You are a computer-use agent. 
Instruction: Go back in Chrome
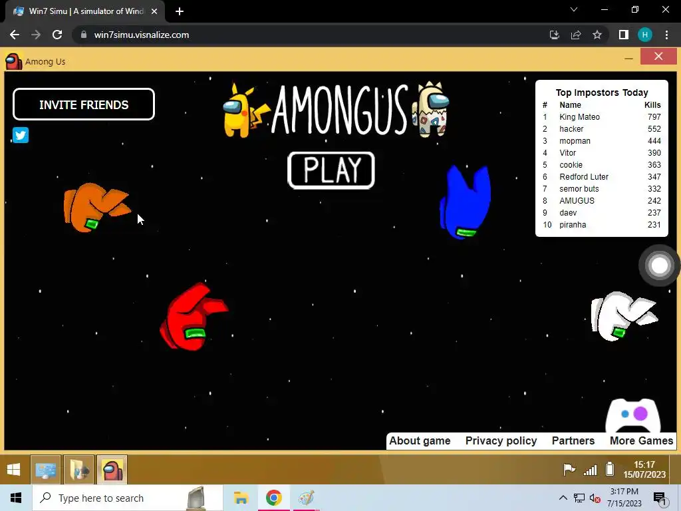point(15,35)
